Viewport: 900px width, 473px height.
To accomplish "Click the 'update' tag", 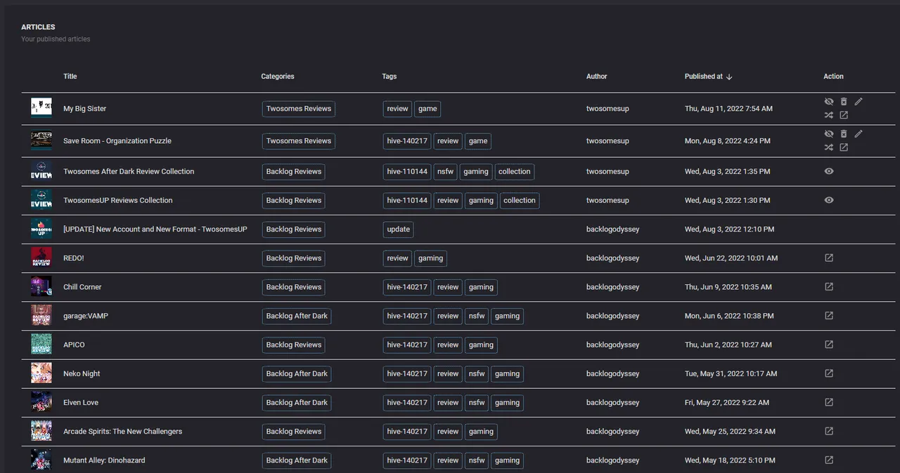I will coord(398,229).
